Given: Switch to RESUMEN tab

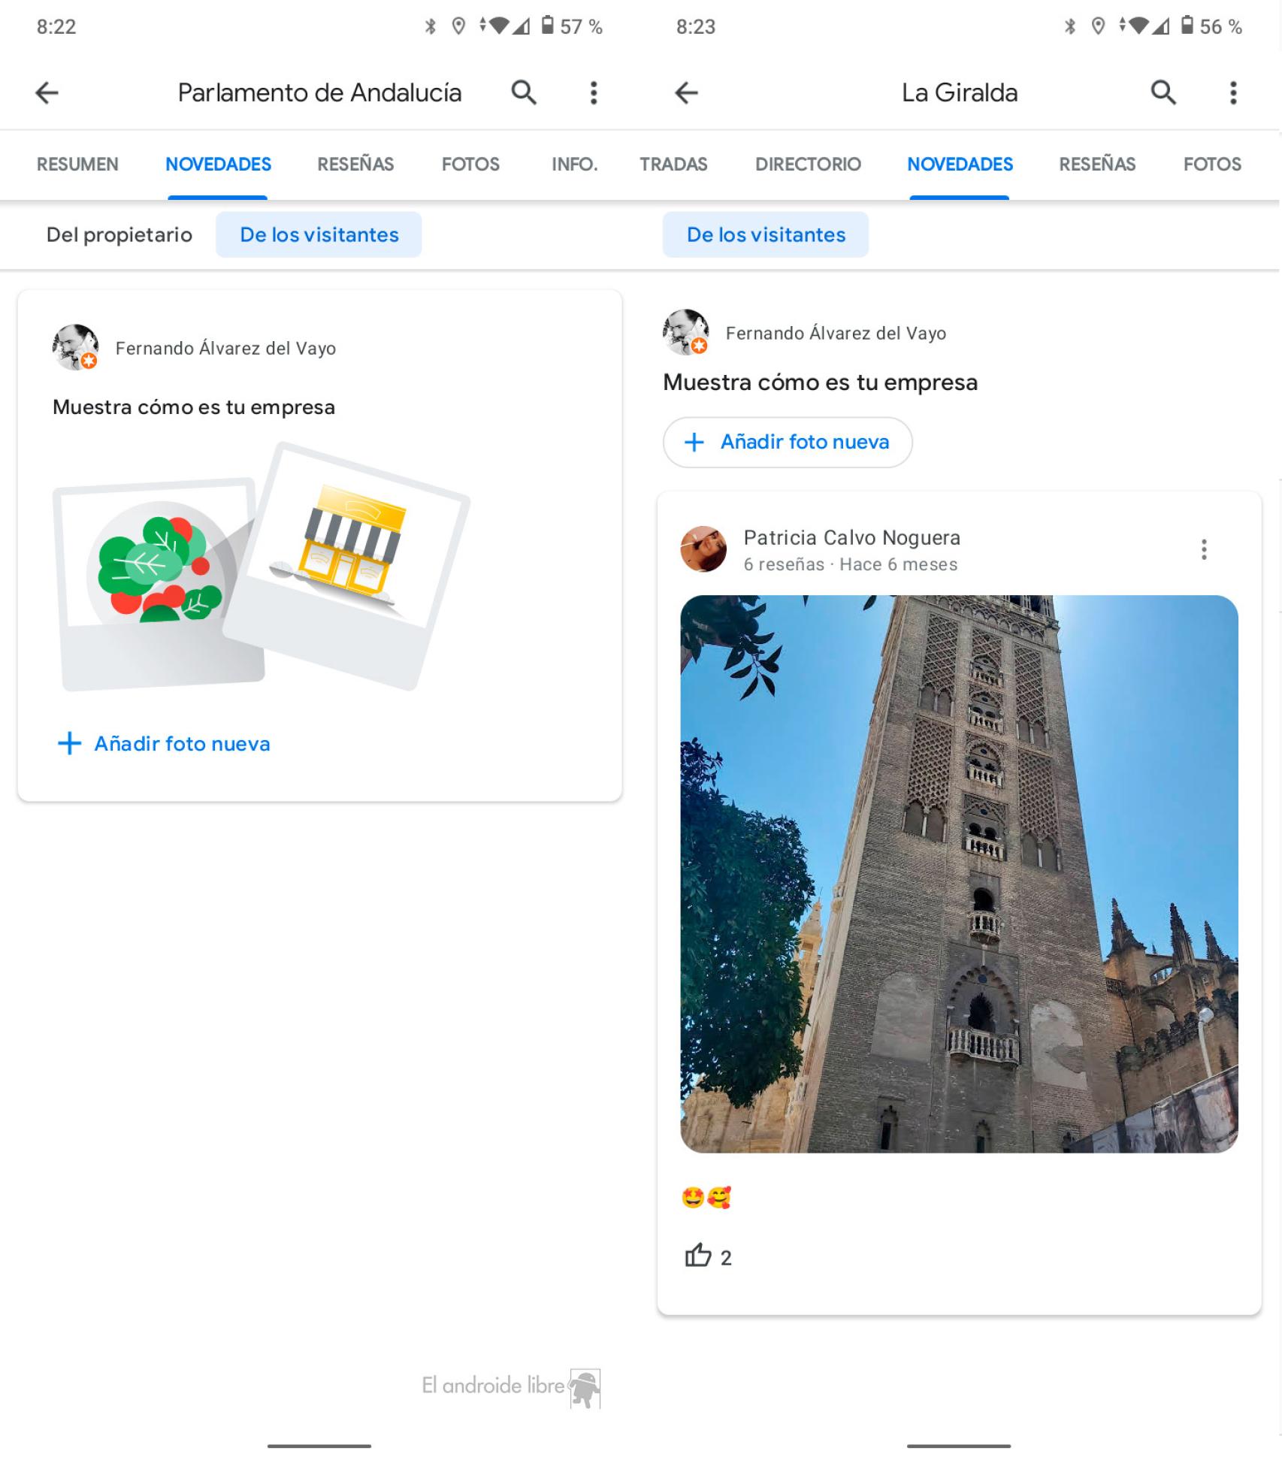Looking at the screenshot, I should [77, 164].
